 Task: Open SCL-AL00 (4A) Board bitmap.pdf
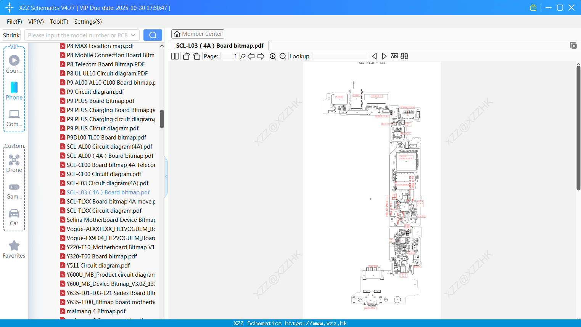[110, 155]
